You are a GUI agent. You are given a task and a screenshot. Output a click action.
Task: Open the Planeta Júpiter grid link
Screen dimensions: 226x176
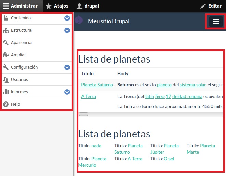164,149
